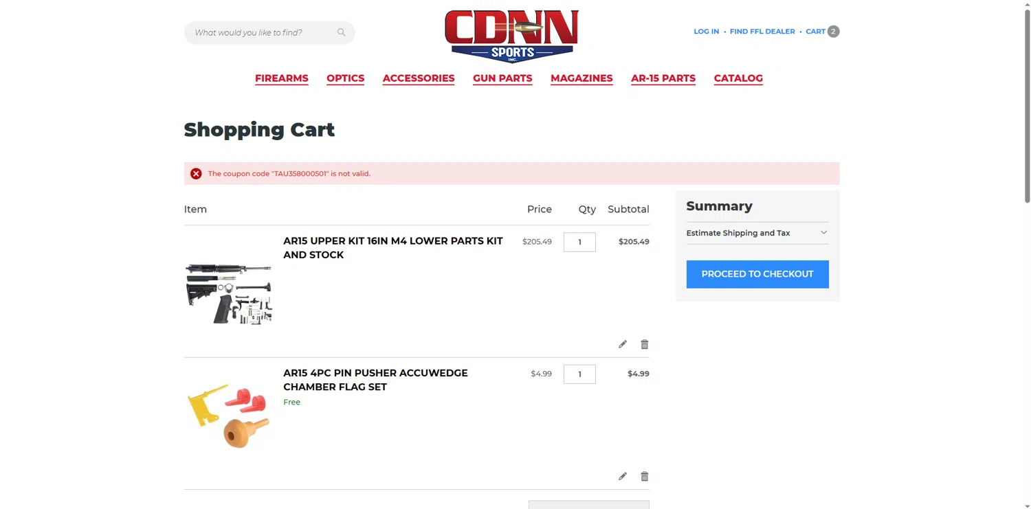Open the FIREARMS menu

pos(282,78)
